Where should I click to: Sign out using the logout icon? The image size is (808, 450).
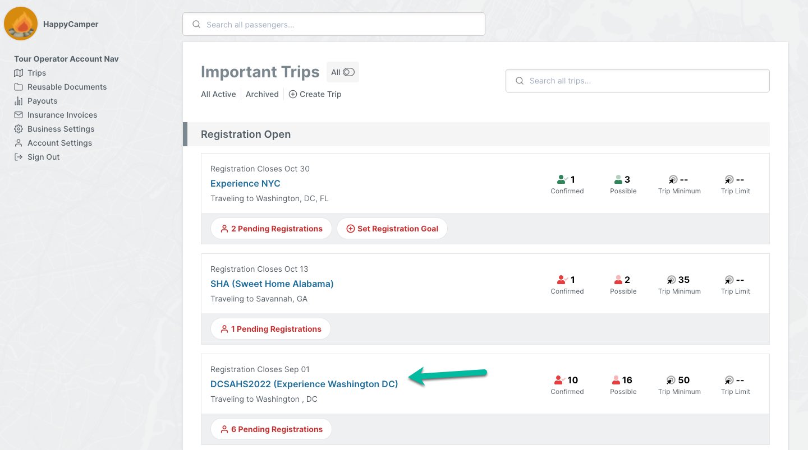pos(20,157)
